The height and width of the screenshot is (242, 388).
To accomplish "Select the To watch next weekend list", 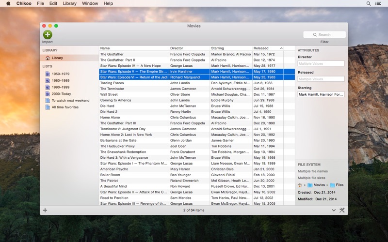I will coord(69,101).
